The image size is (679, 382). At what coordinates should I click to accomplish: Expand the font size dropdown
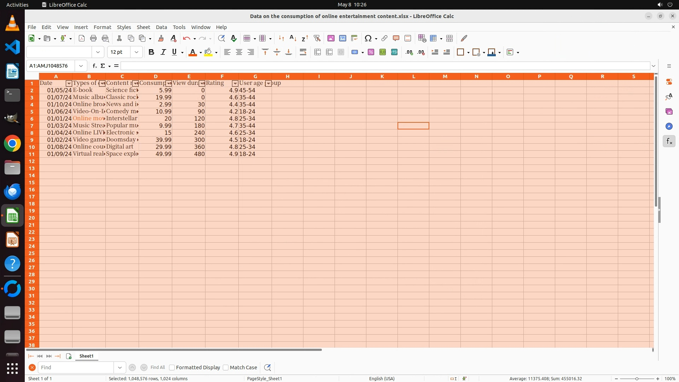136,52
